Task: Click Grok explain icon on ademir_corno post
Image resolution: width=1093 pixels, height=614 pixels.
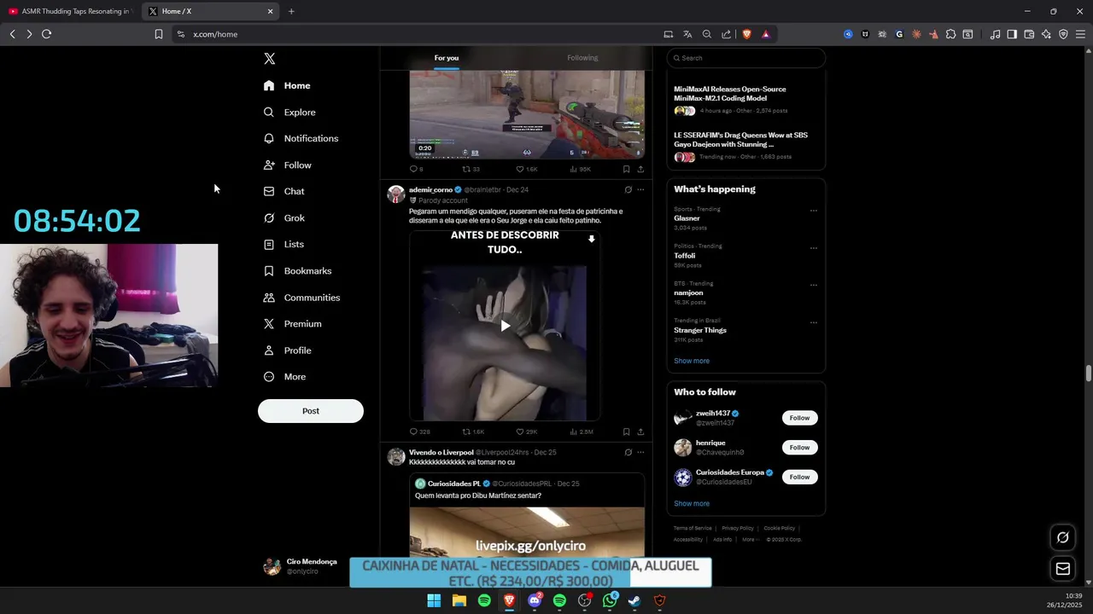Action: pos(628,189)
